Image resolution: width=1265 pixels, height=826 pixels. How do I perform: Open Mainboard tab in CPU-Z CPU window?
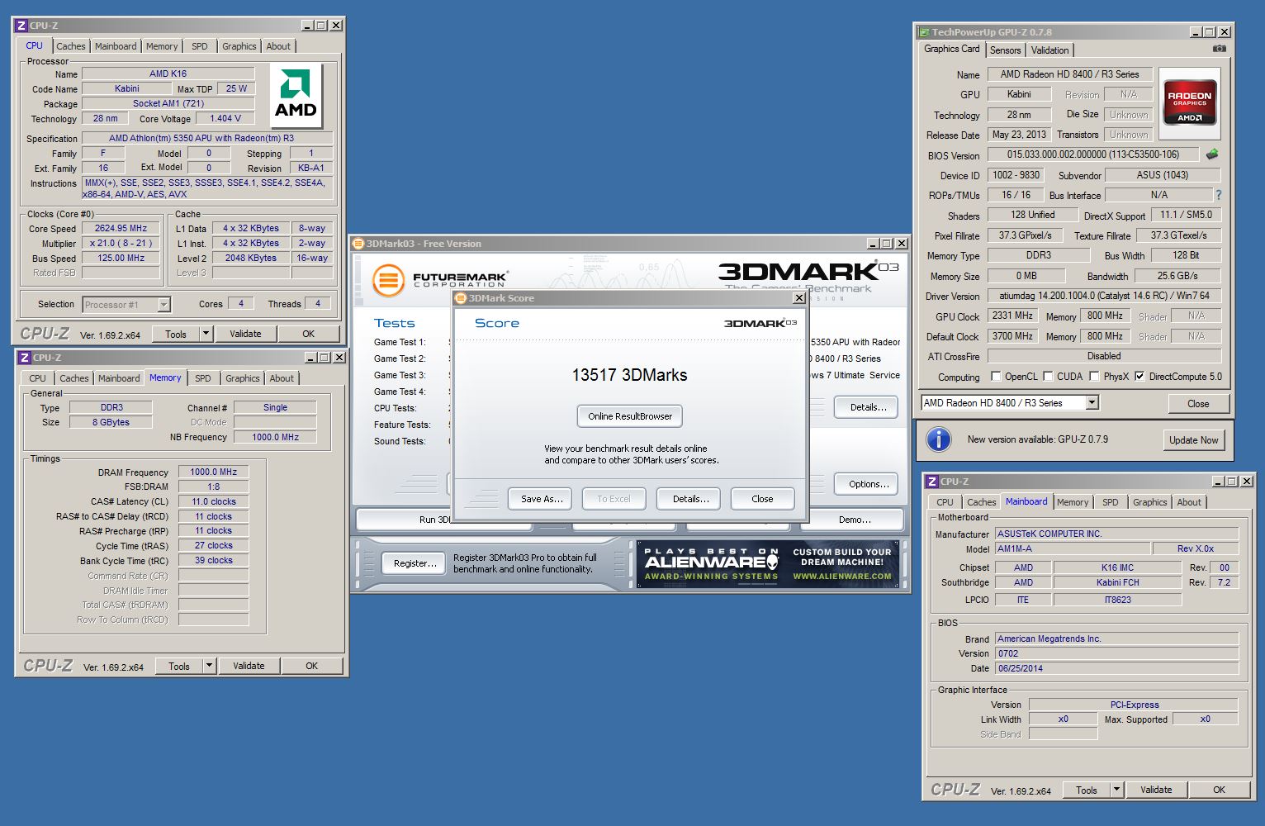[x=116, y=46]
